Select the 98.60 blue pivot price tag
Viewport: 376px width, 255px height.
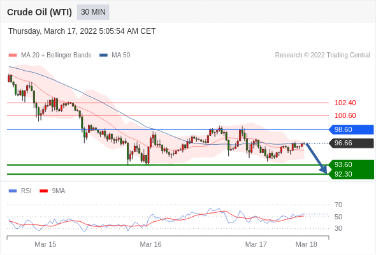point(351,129)
